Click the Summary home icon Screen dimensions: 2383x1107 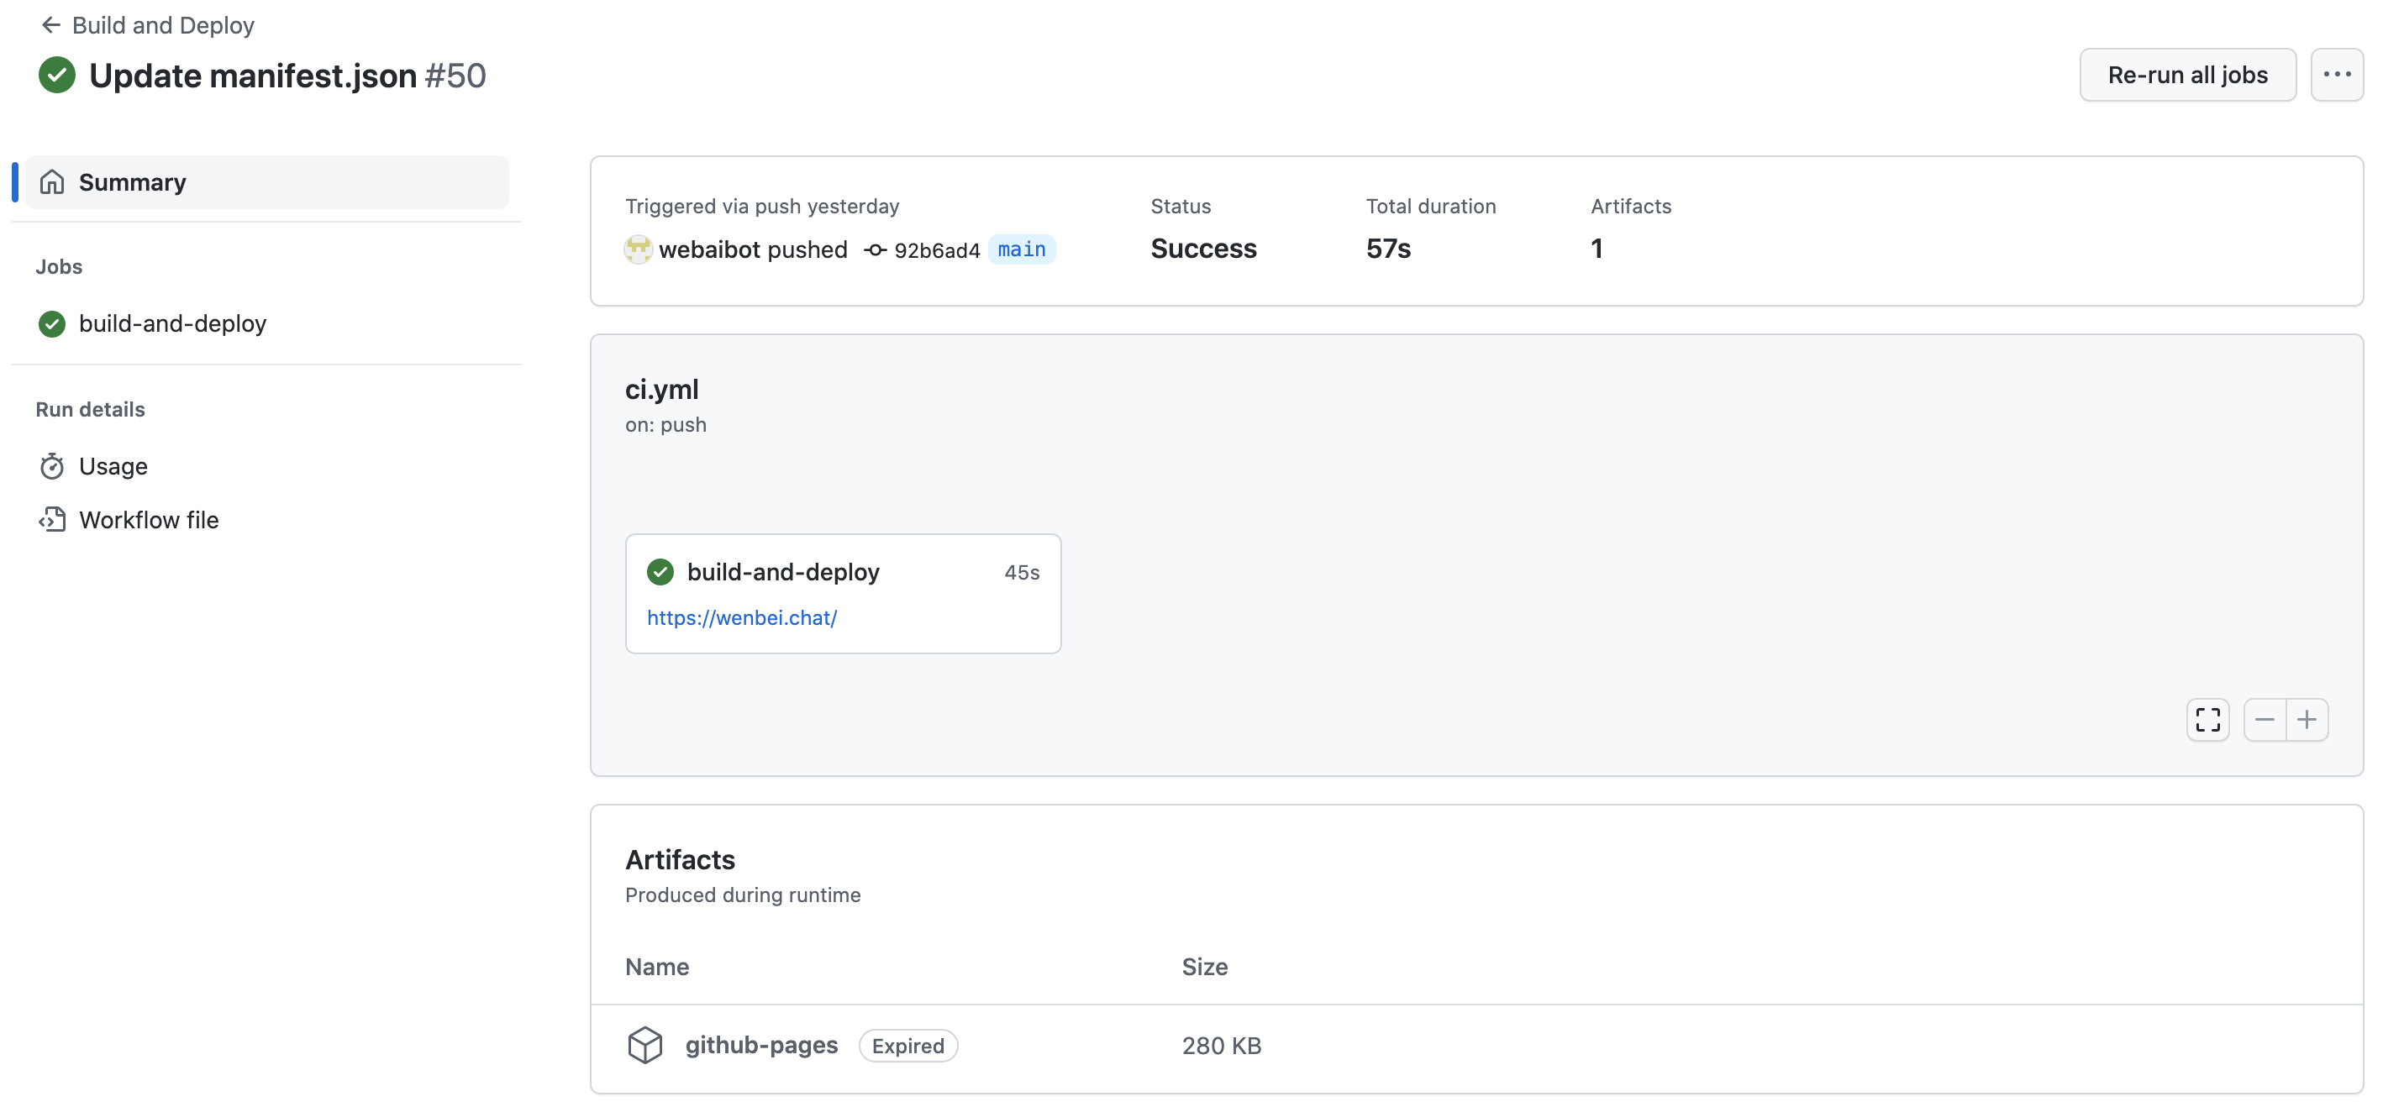[52, 182]
